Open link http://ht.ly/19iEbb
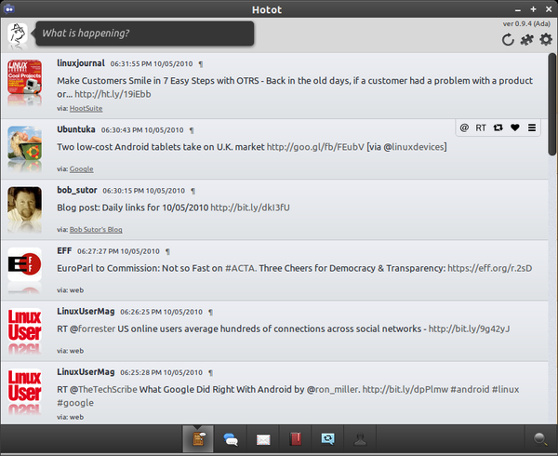Screen dimensions: 558x456 [113, 94]
